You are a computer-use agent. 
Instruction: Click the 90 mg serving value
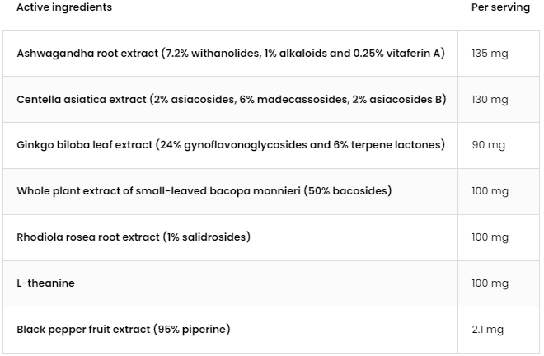488,145
